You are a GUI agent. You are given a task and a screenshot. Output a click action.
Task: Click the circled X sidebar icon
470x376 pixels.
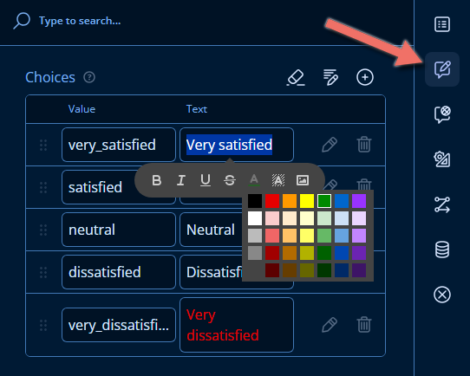442,295
